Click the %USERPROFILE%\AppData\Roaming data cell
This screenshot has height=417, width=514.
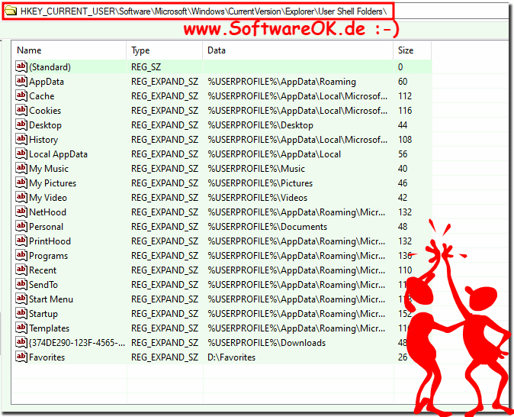(281, 82)
